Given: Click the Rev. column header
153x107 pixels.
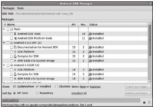Looking at the screenshot, I should coord(83,25).
